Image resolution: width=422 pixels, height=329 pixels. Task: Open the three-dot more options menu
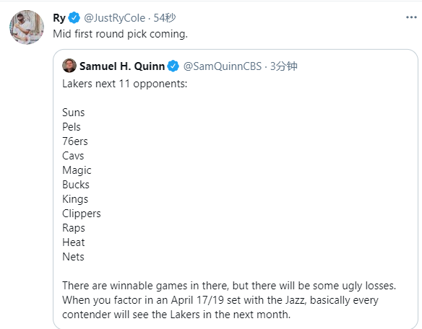point(411,17)
